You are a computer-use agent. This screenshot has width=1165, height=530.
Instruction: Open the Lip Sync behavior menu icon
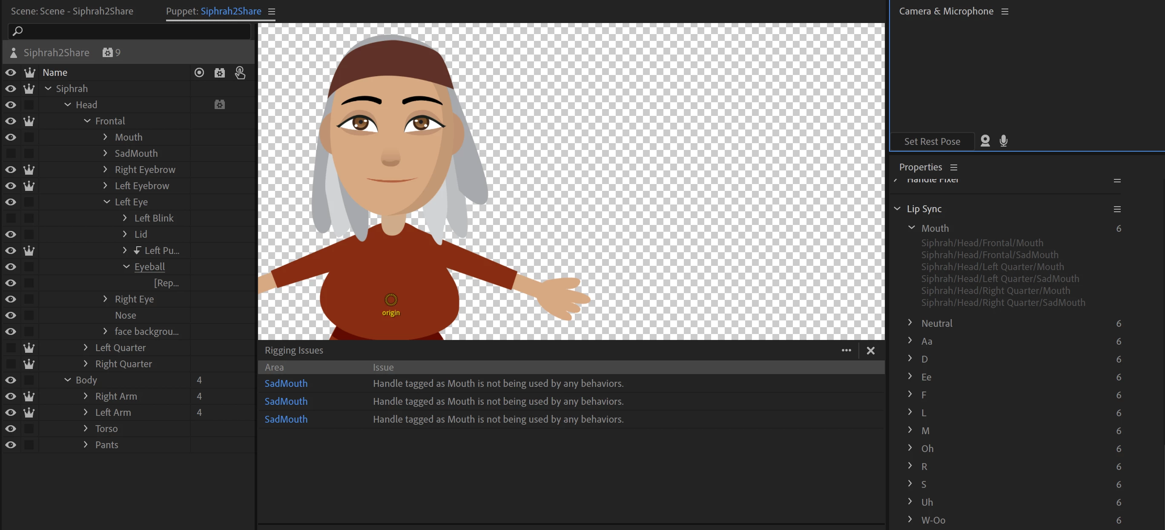point(1116,209)
